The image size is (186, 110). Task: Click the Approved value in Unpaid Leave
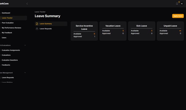click(180, 33)
